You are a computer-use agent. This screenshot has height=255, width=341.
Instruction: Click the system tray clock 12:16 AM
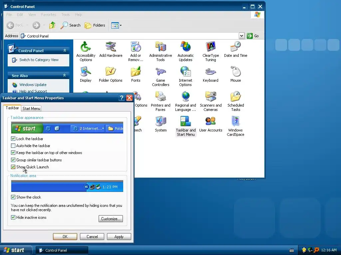(x=329, y=250)
